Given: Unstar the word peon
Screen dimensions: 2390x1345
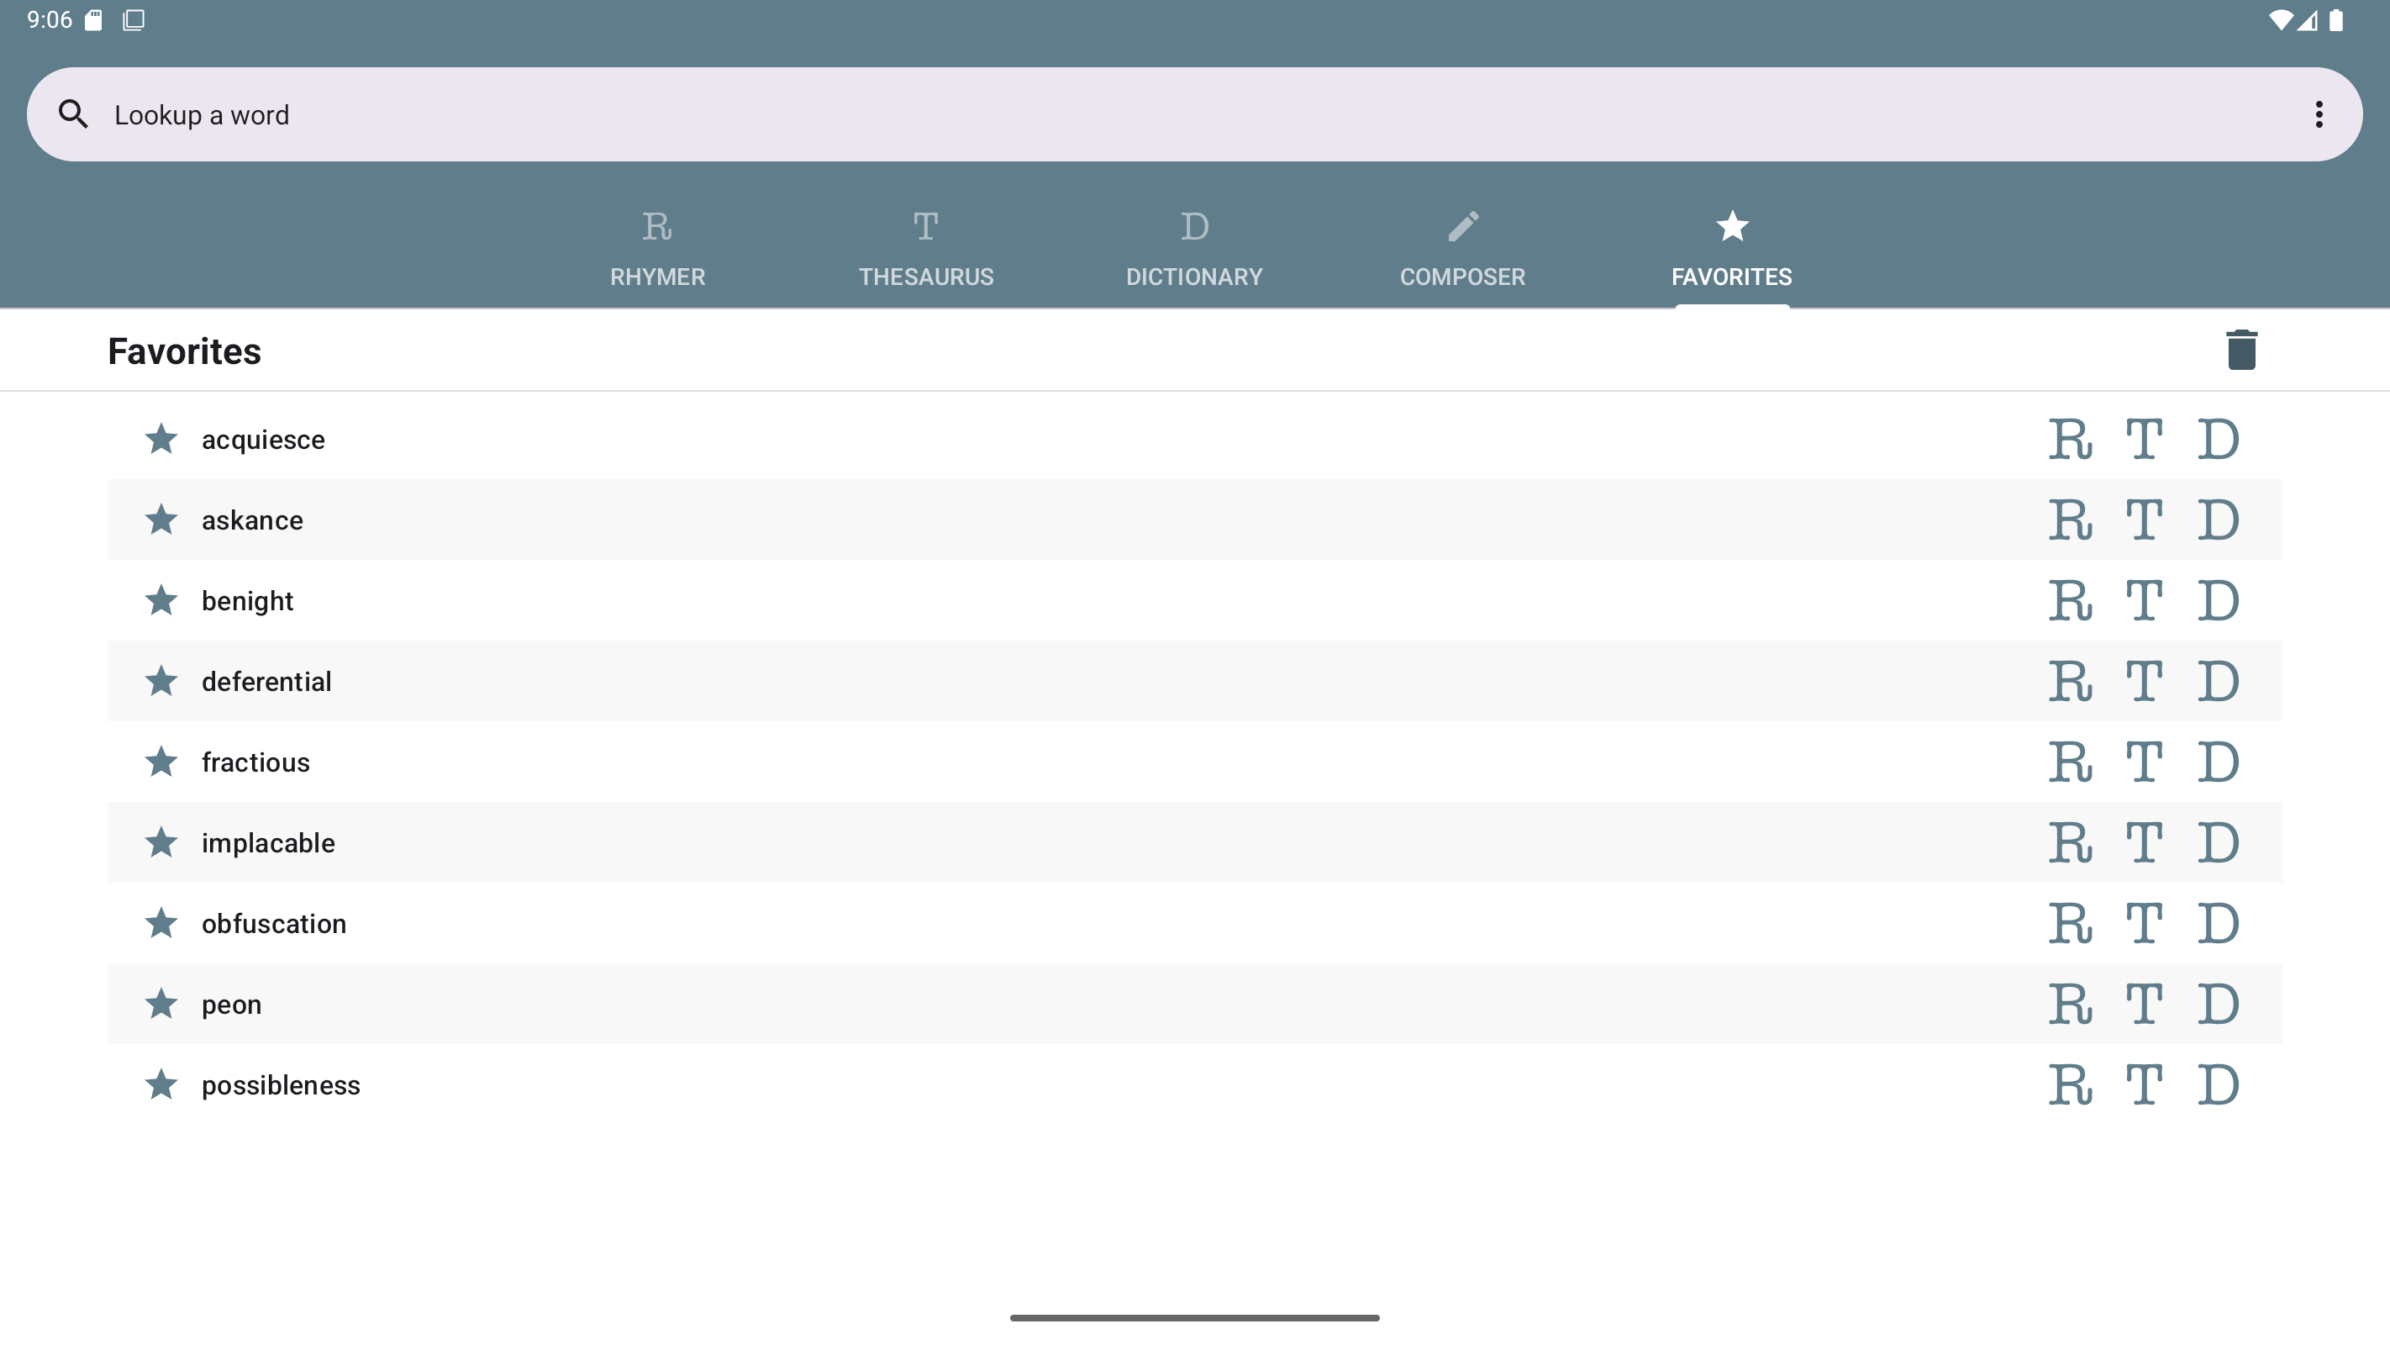Looking at the screenshot, I should tap(161, 1004).
